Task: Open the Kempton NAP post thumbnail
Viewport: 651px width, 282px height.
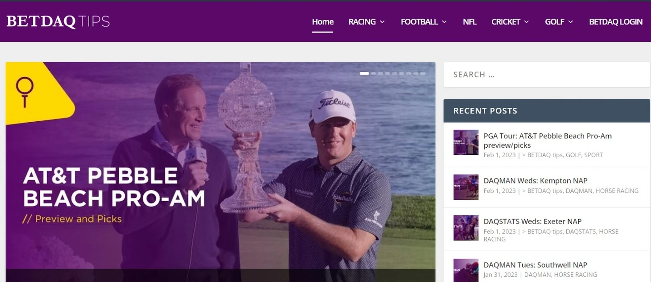Action: pyautogui.click(x=466, y=187)
